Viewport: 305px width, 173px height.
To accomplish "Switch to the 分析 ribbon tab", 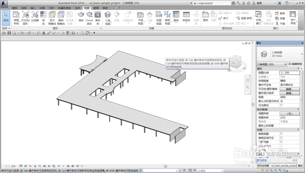I will click(x=51, y=8).
